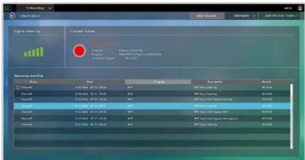The image size is (305, 160).
Task: Click the admin user name
Action: (288, 8)
